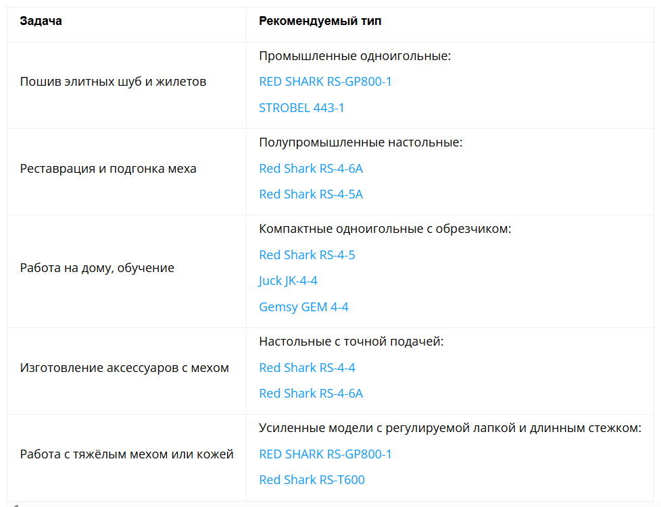Open Red Shark RS-4-6A under Настольные с точной подачей
The height and width of the screenshot is (507, 661).
(311, 394)
